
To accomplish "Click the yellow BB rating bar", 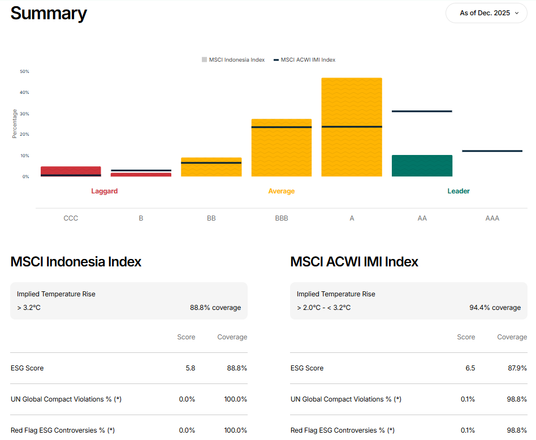I will pyautogui.click(x=211, y=167).
